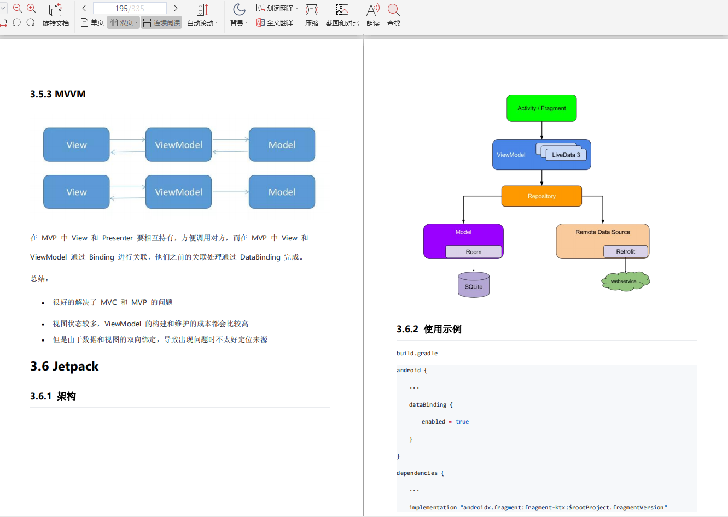The width and height of the screenshot is (728, 517).
Task: Click the Retrofit box in diagram
Action: (x=626, y=252)
